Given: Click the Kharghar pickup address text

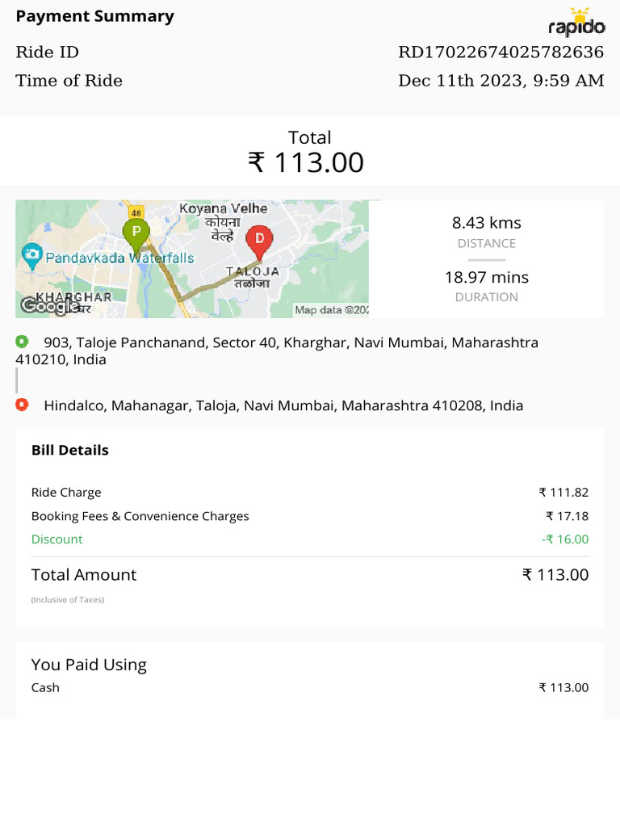Looking at the screenshot, I should (x=277, y=351).
